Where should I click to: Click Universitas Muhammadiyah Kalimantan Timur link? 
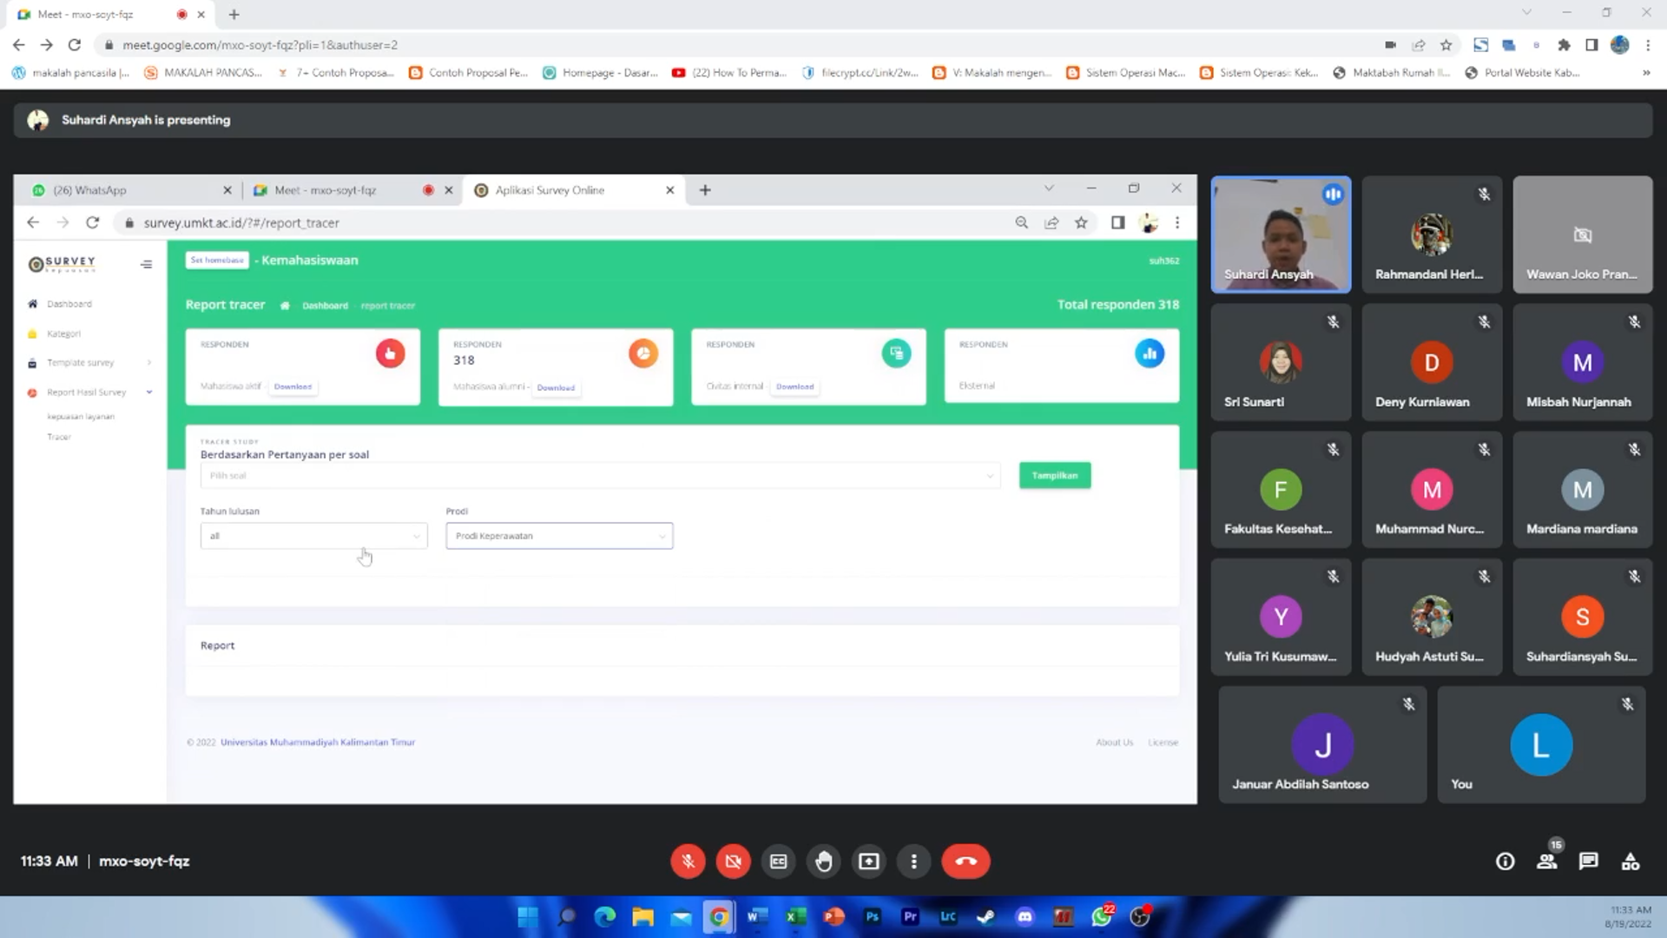click(317, 742)
